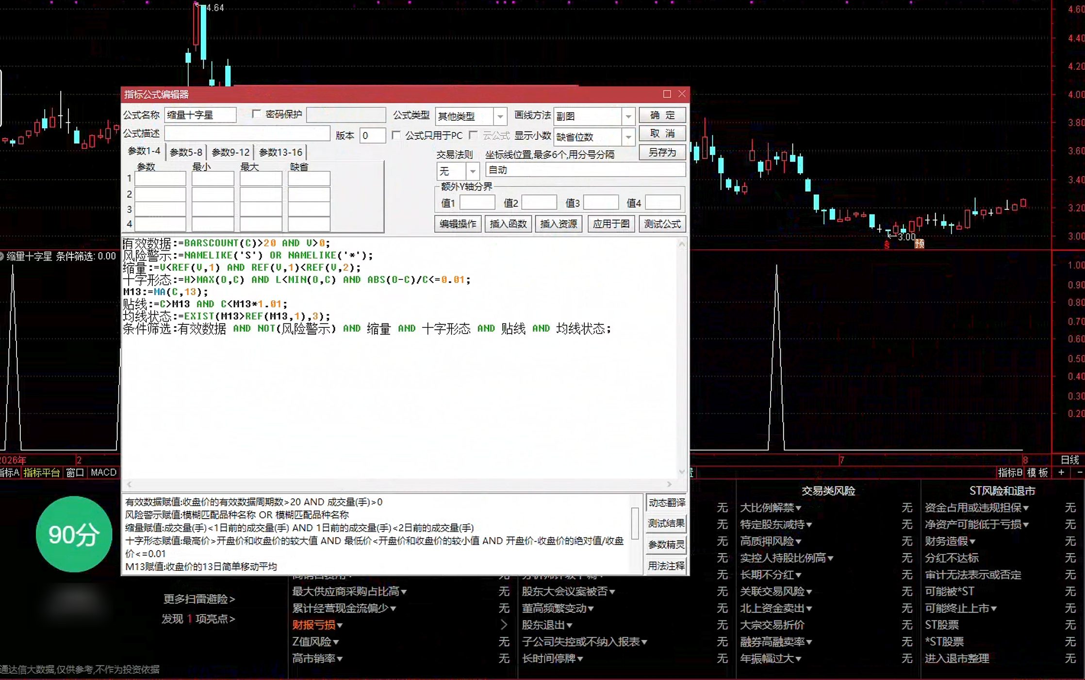Select the 模板 tab

(x=1037, y=472)
